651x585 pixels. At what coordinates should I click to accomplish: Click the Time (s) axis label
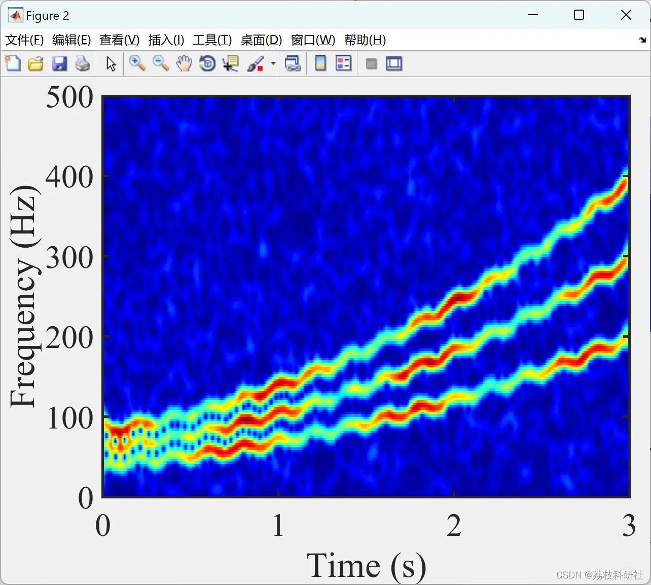366,565
